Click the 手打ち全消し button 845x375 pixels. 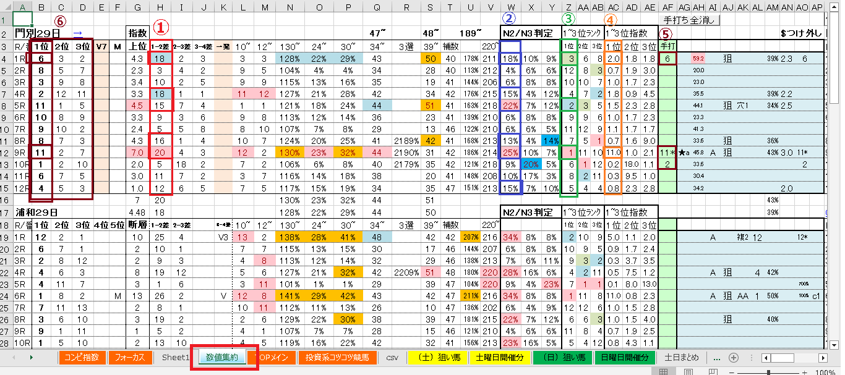click(x=690, y=20)
